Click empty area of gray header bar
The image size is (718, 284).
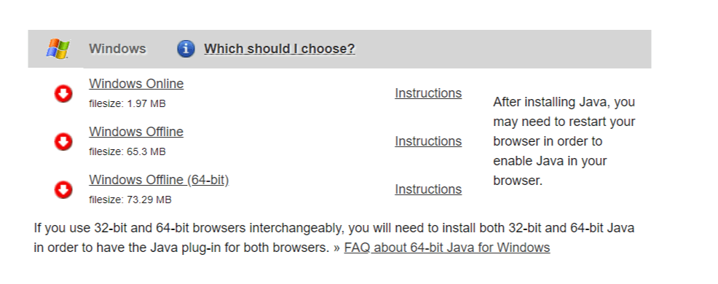pyautogui.click(x=504, y=49)
